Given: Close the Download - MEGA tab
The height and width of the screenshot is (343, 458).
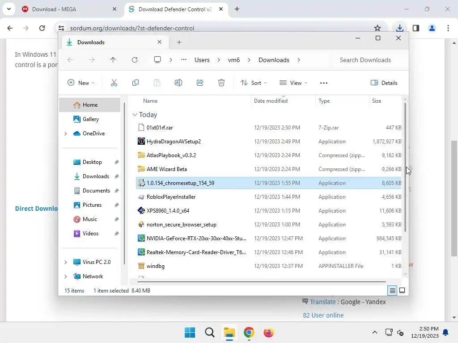Looking at the screenshot, I should point(114,9).
